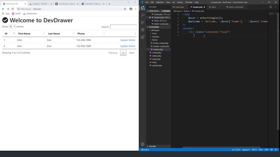Open the Edit menu in VS Code
This screenshot has height=157, width=280.
tap(152, 2)
